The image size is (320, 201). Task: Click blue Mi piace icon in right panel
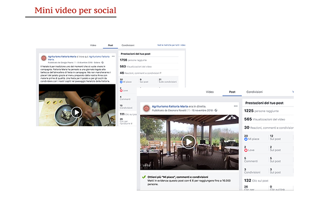point(246,139)
